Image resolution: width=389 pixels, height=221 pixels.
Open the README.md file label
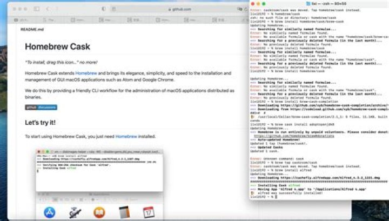click(32, 29)
